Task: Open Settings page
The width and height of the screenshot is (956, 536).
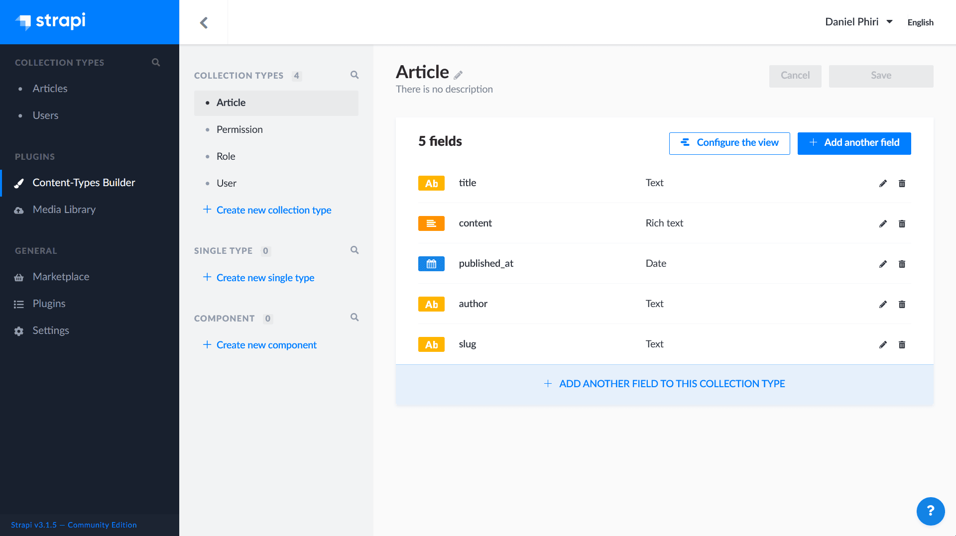Action: click(x=51, y=330)
